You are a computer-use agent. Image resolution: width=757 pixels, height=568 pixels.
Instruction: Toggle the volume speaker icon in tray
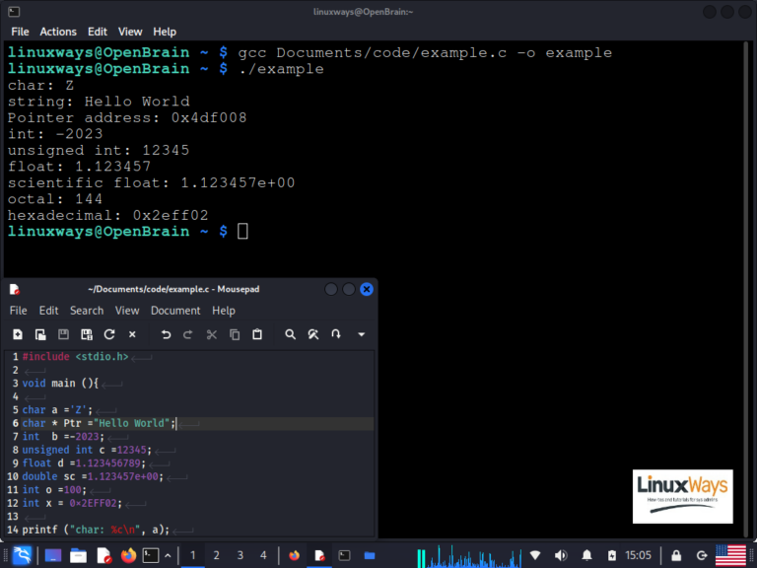561,555
